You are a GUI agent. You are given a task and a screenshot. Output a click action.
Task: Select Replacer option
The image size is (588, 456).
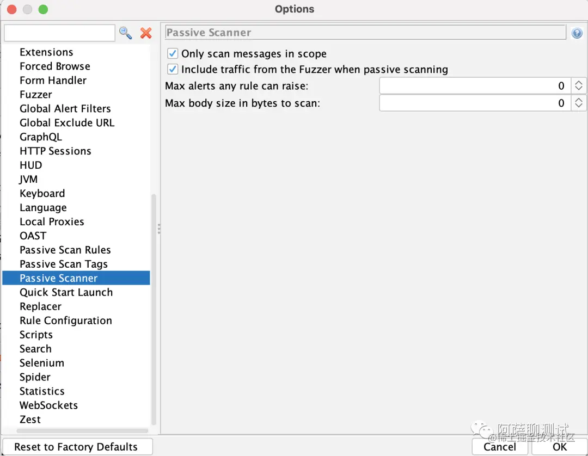(40, 306)
